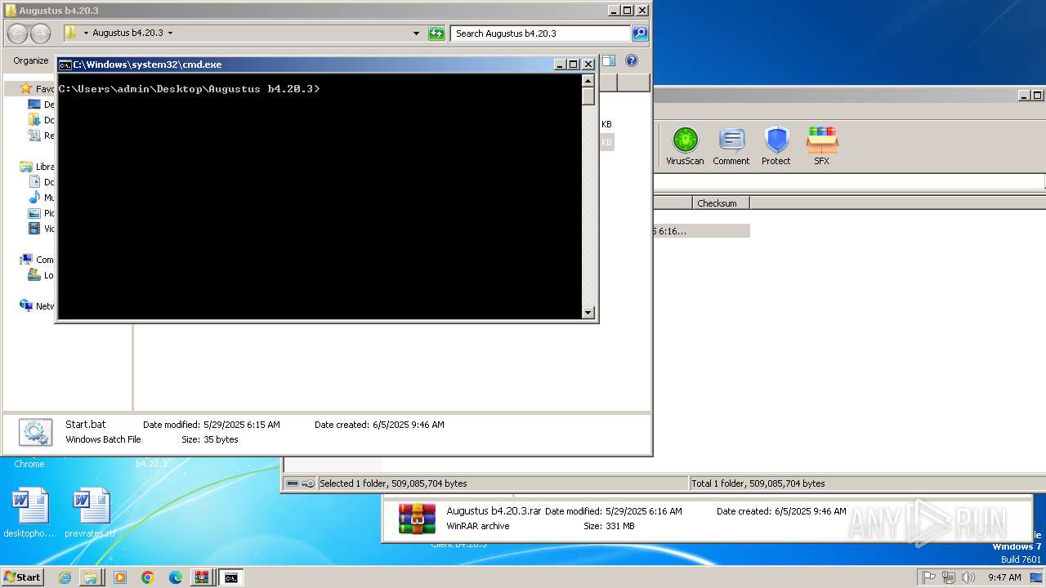The height and width of the screenshot is (588, 1046).
Task: Click the Checksum column header in WinRAR
Action: (x=721, y=203)
